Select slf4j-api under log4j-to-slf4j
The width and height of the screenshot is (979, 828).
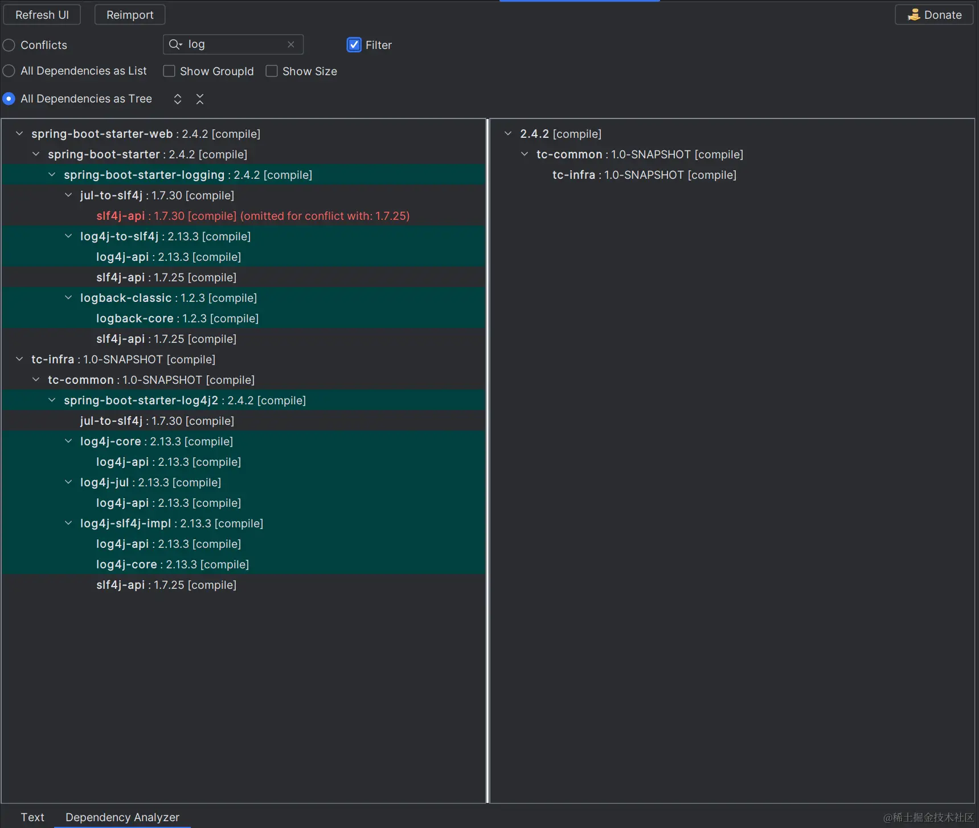point(244,277)
